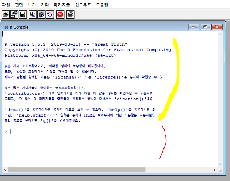The image size is (230, 181).
Task: Click the 'q()' text in console
Action: coord(46,121)
